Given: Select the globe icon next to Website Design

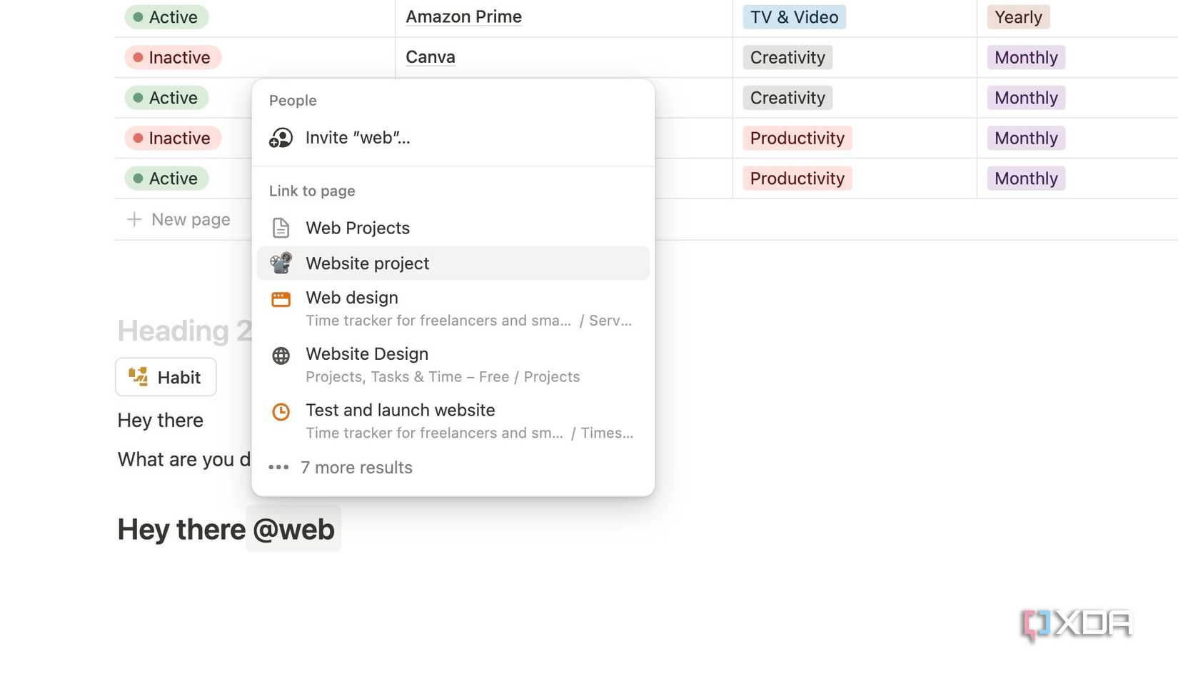Looking at the screenshot, I should [281, 355].
